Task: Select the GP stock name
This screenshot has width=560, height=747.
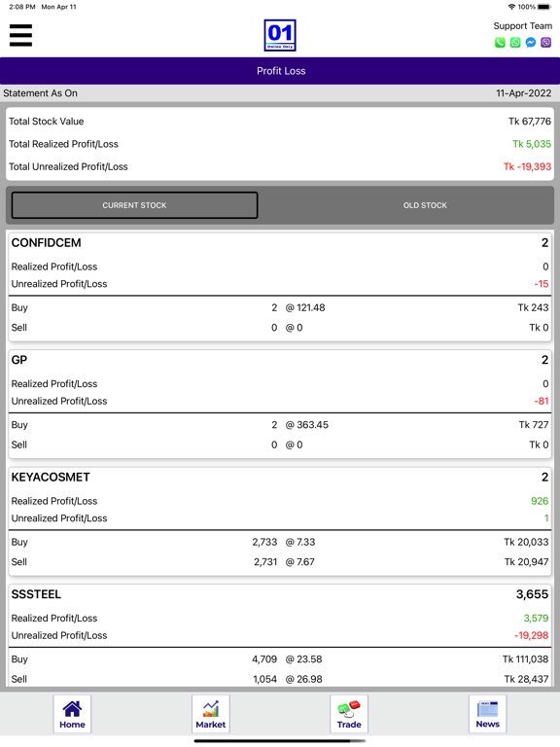Action: 19,360
